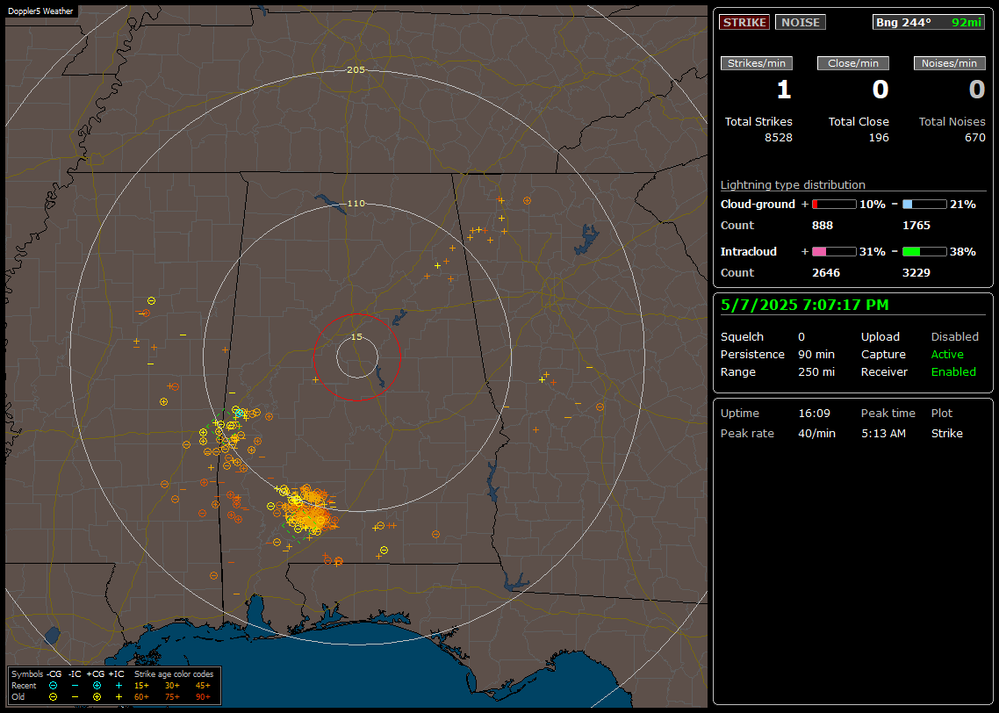Viewport: 999px width, 713px height.
Task: Click the Total Strikes value 8528
Action: click(x=778, y=138)
